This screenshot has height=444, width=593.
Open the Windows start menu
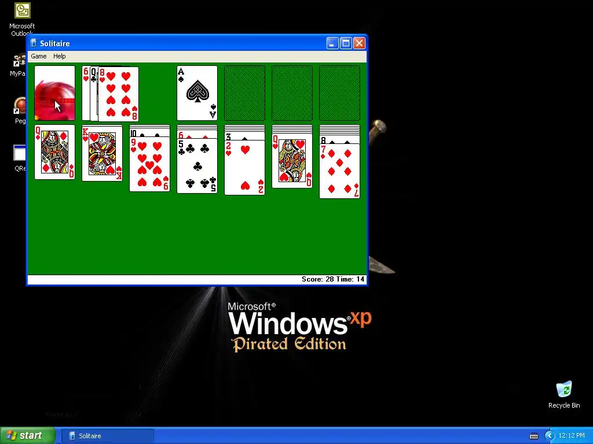pyautogui.click(x=28, y=435)
